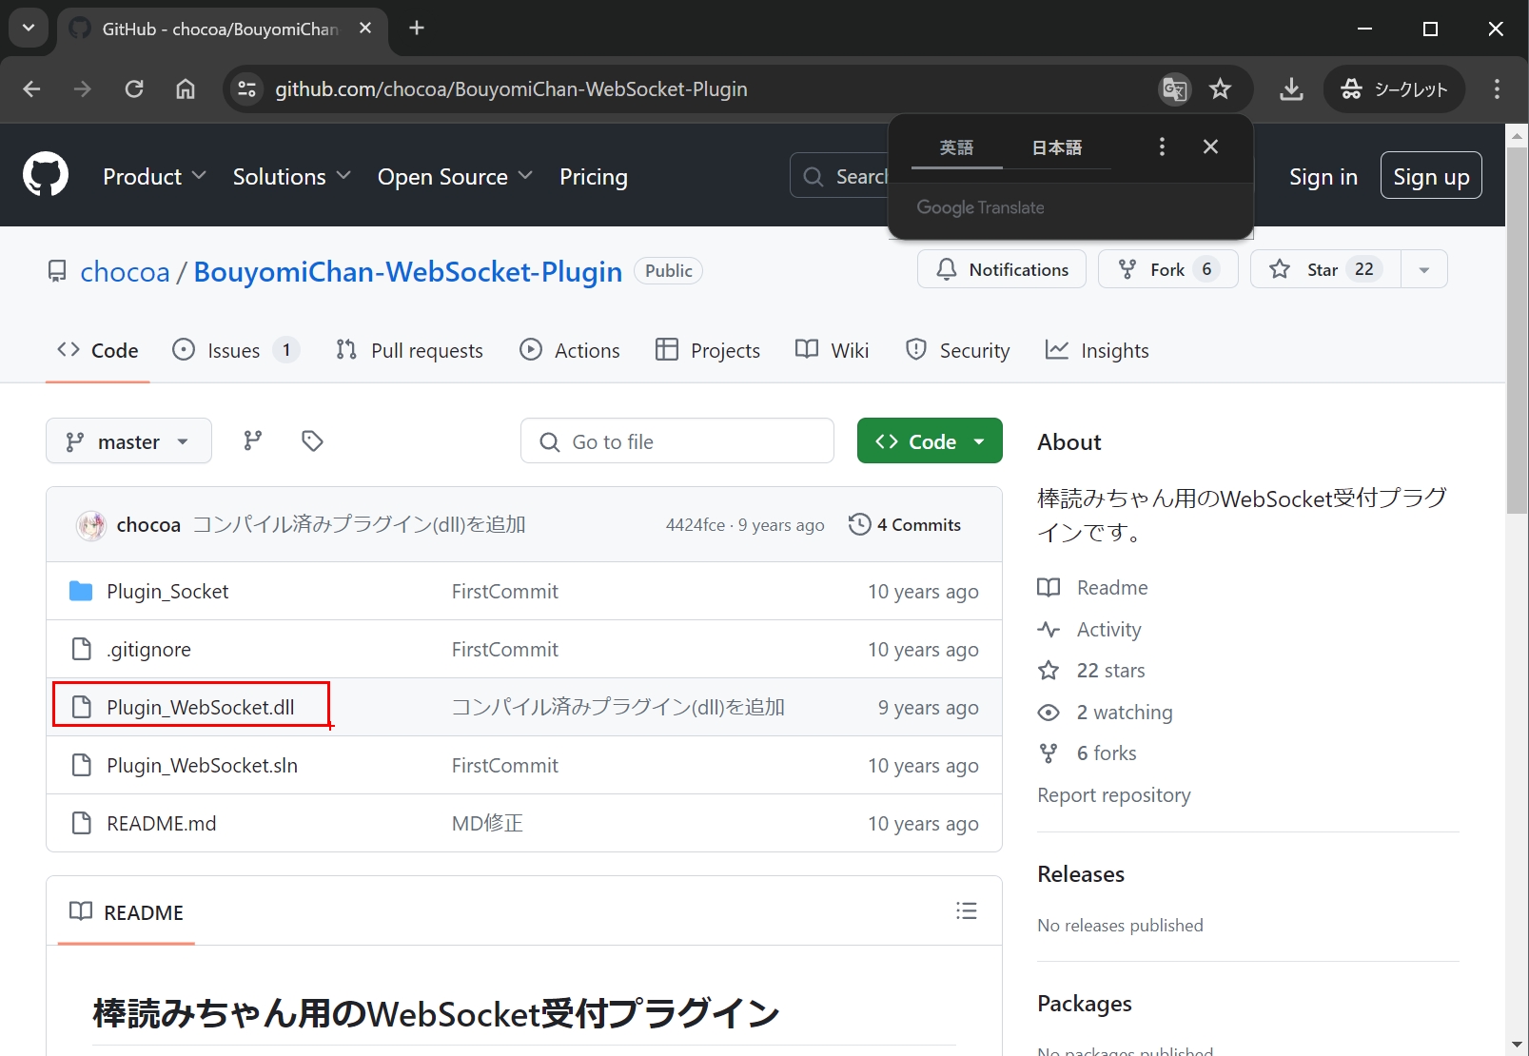Click the GitHub Octocat logo
This screenshot has height=1056, width=1529.
pyautogui.click(x=46, y=176)
